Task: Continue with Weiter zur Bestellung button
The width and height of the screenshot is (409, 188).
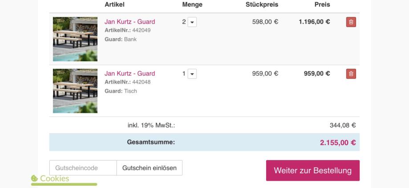Action: tap(313, 171)
